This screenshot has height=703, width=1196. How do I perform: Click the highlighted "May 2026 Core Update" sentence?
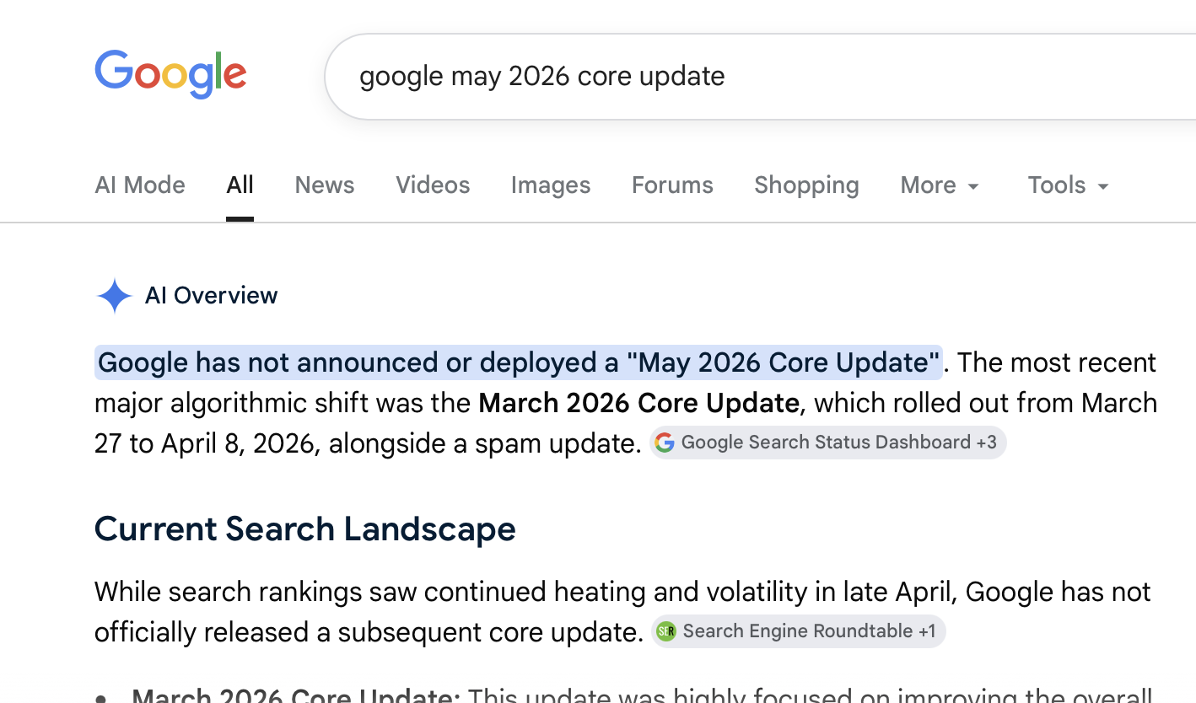(519, 362)
